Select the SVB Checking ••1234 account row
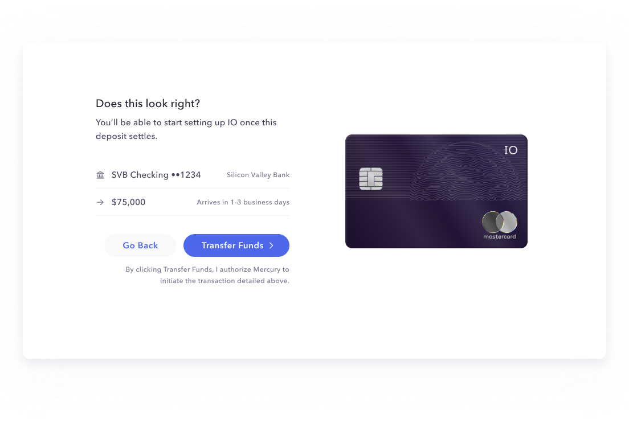Image resolution: width=629 pixels, height=426 pixels. (x=193, y=175)
